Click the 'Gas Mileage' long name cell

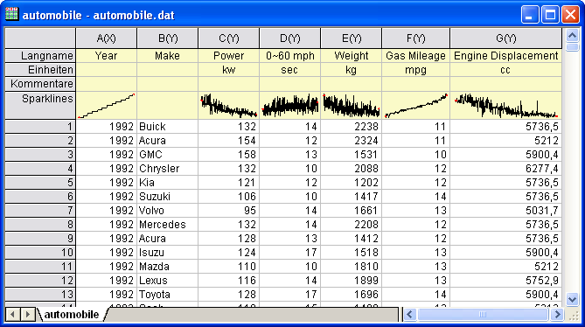point(415,56)
